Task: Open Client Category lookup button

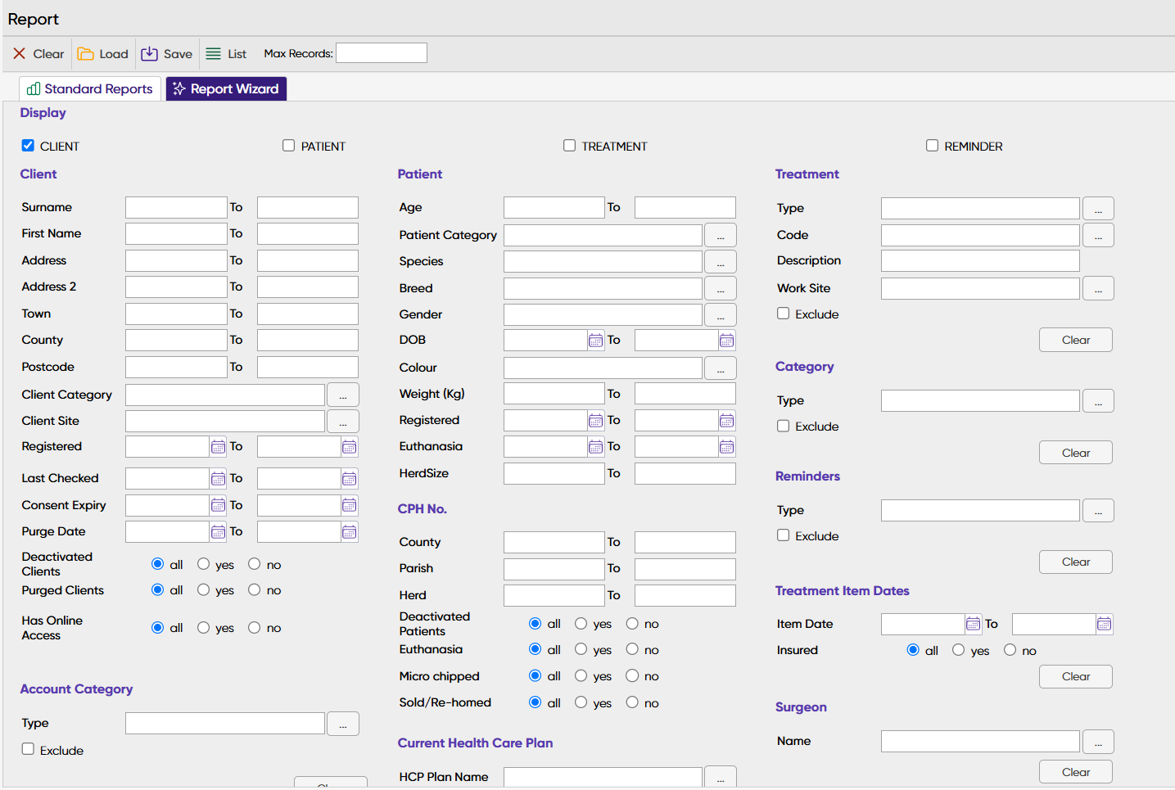Action: (343, 395)
